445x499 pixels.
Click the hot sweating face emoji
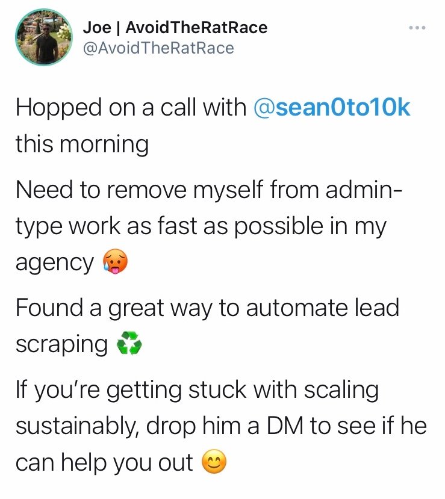[x=115, y=262]
